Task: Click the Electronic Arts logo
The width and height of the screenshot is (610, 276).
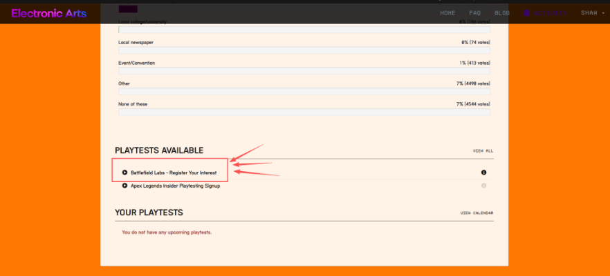Action: click(x=49, y=14)
